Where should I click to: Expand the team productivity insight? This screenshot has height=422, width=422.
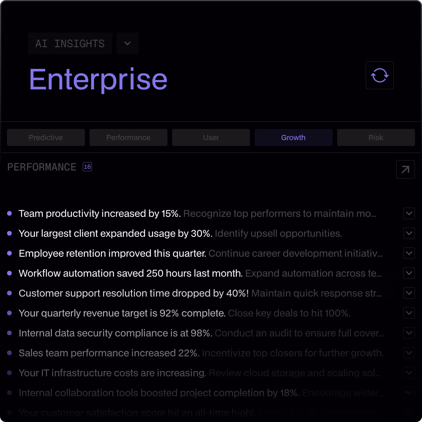409,213
